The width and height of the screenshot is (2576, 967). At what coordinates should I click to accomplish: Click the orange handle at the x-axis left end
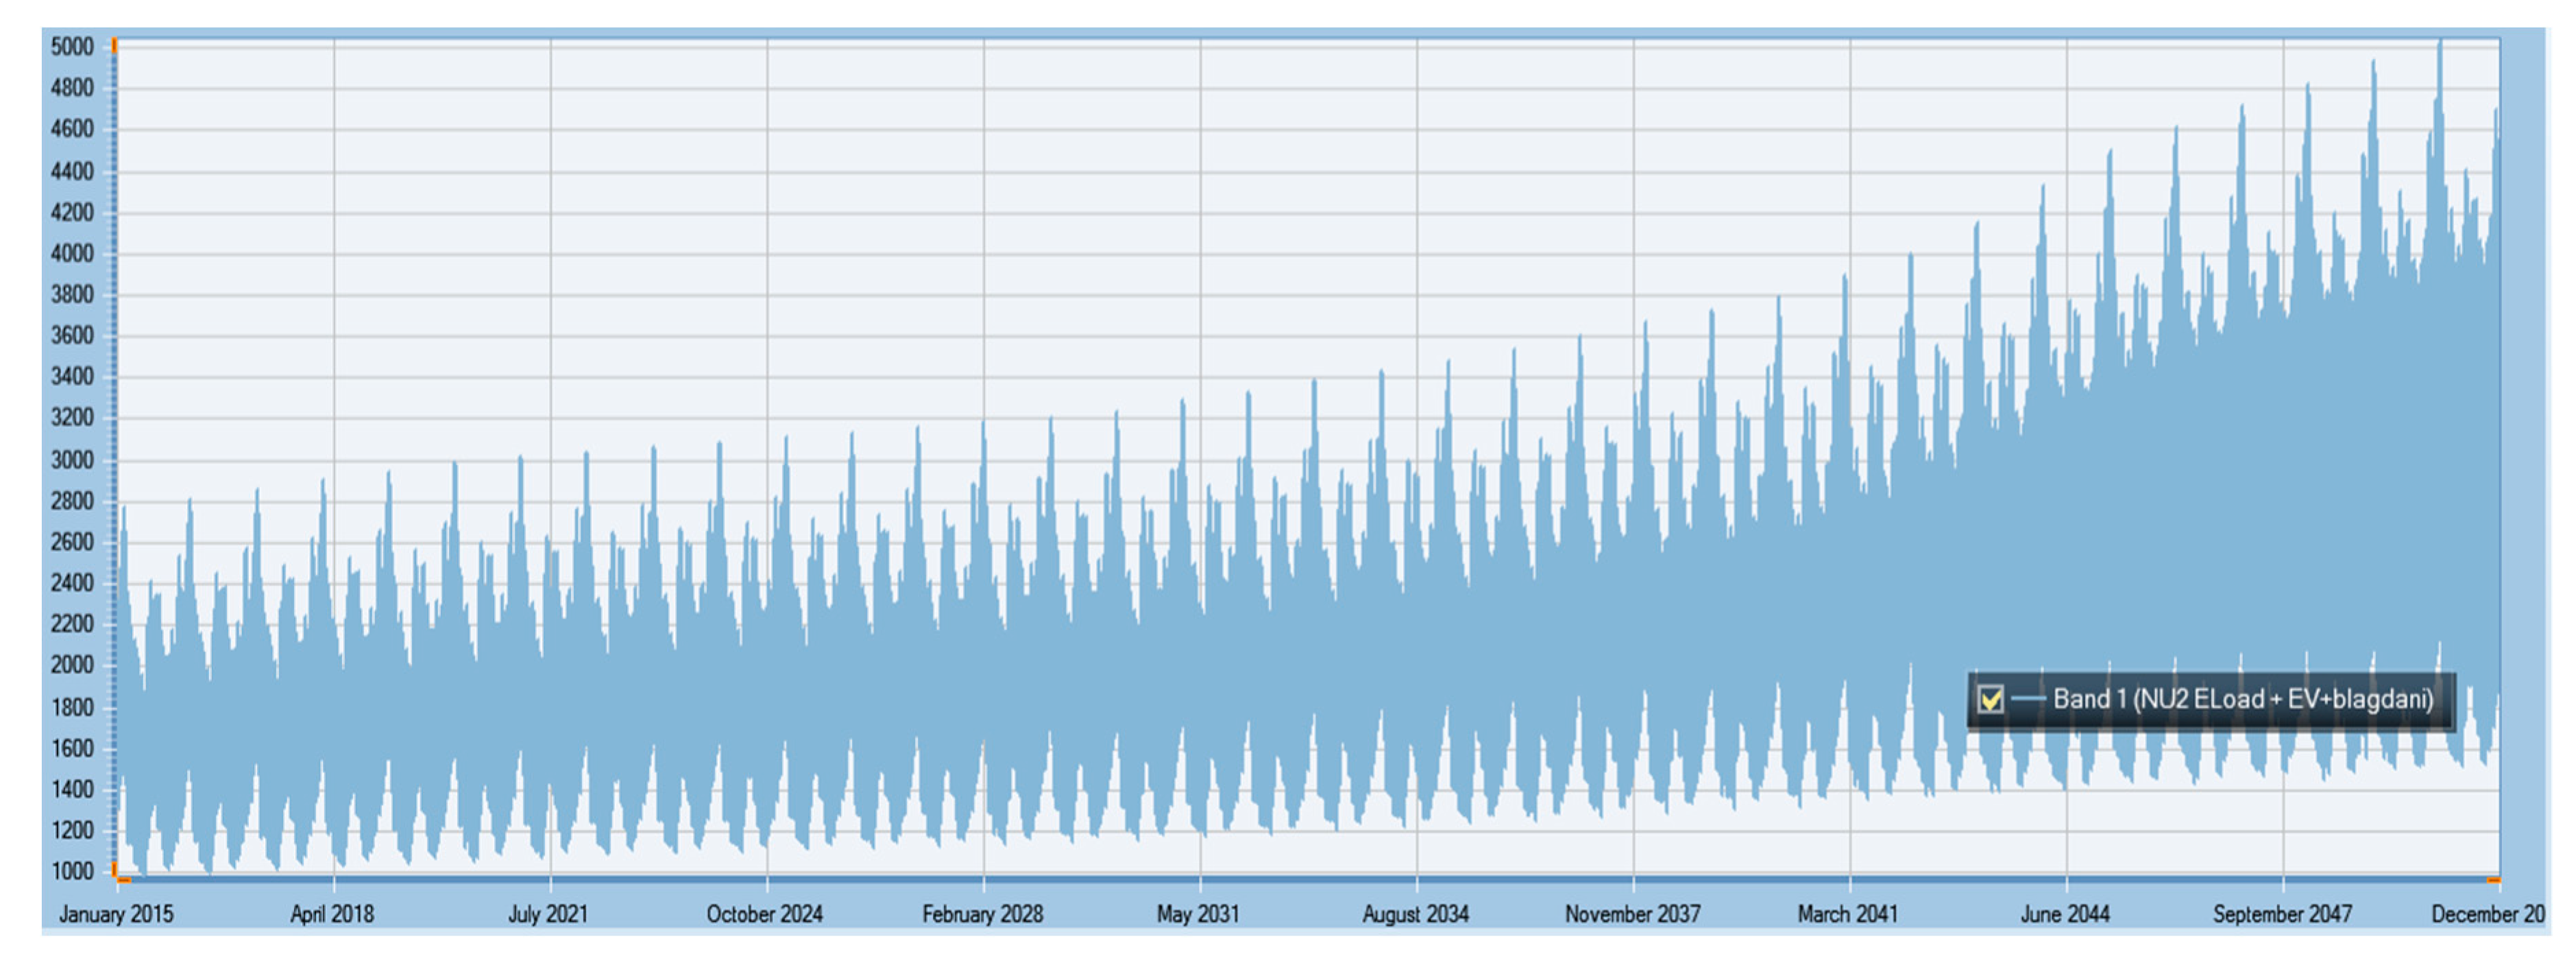pos(123,880)
